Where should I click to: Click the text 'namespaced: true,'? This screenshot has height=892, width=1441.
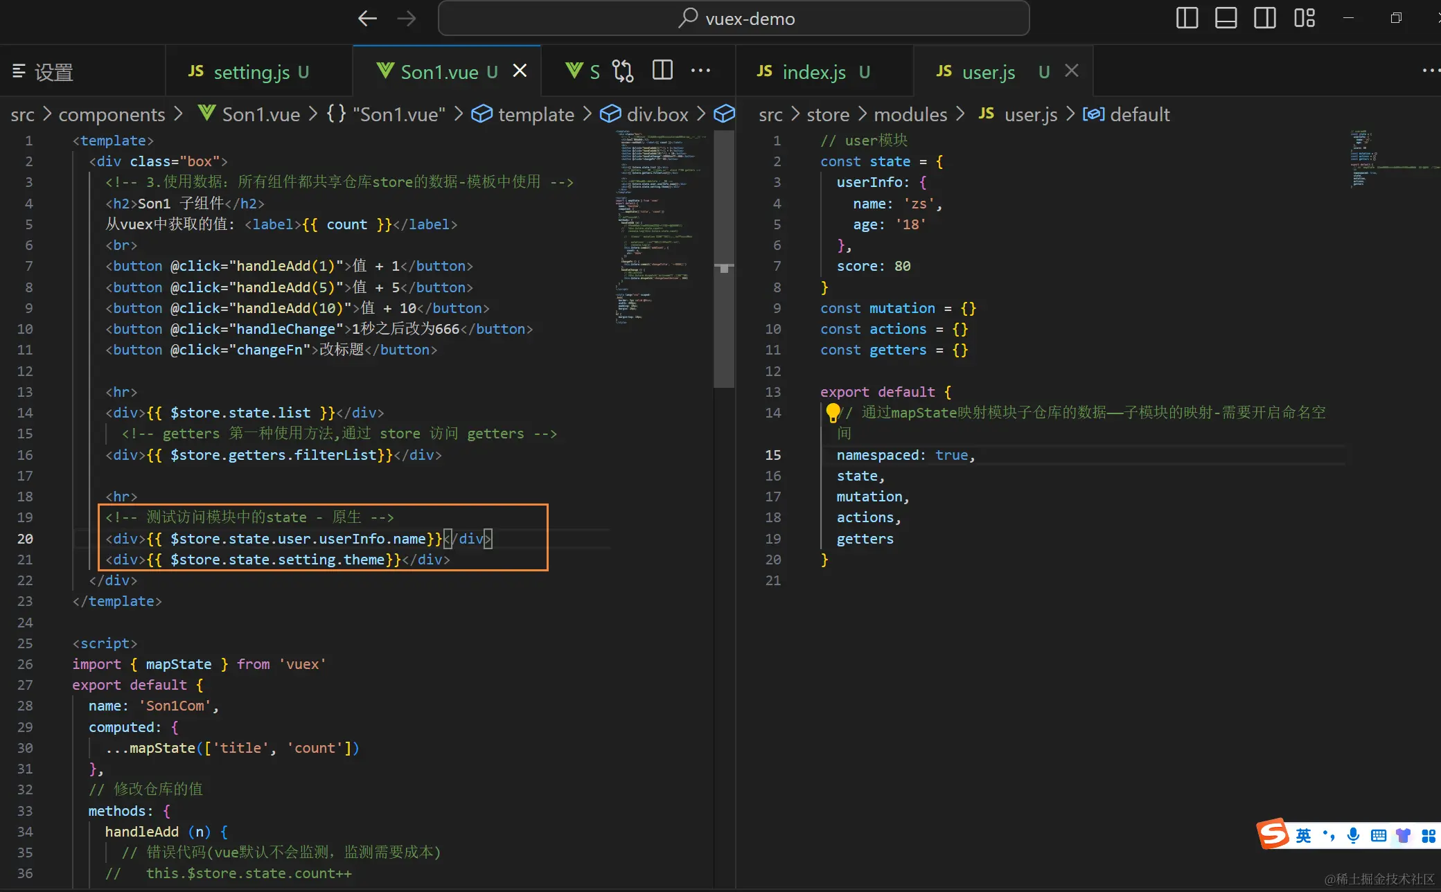905,455
